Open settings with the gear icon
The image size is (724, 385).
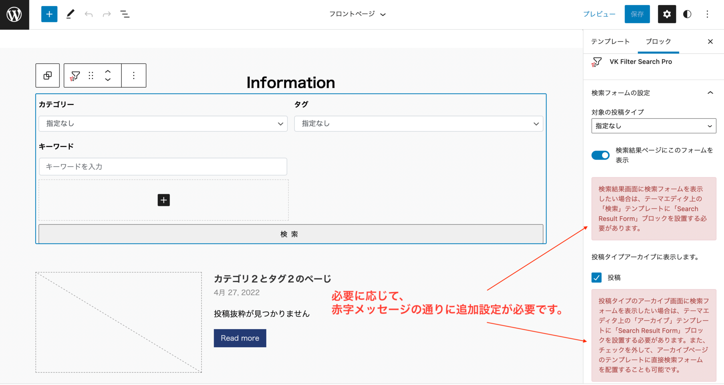click(x=666, y=14)
